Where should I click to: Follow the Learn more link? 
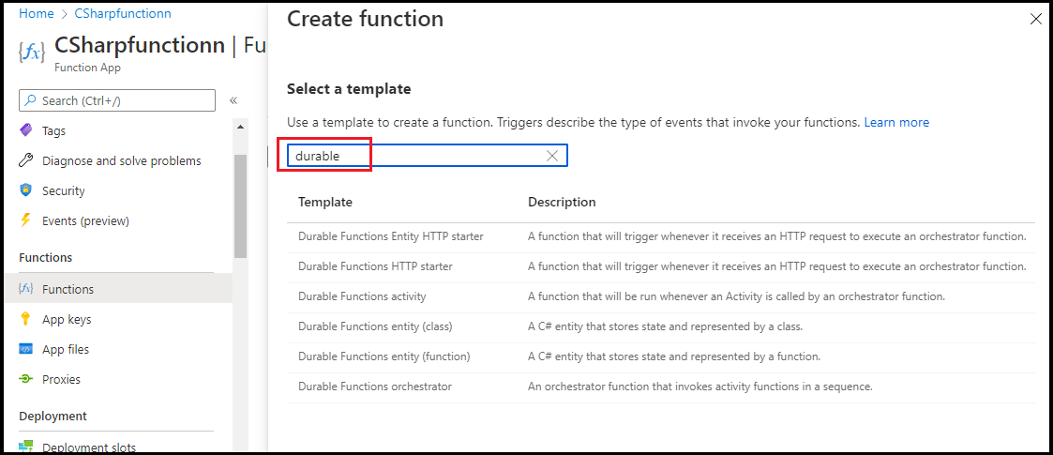click(896, 122)
